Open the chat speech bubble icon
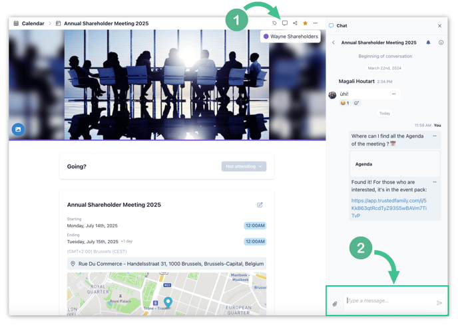 click(285, 23)
